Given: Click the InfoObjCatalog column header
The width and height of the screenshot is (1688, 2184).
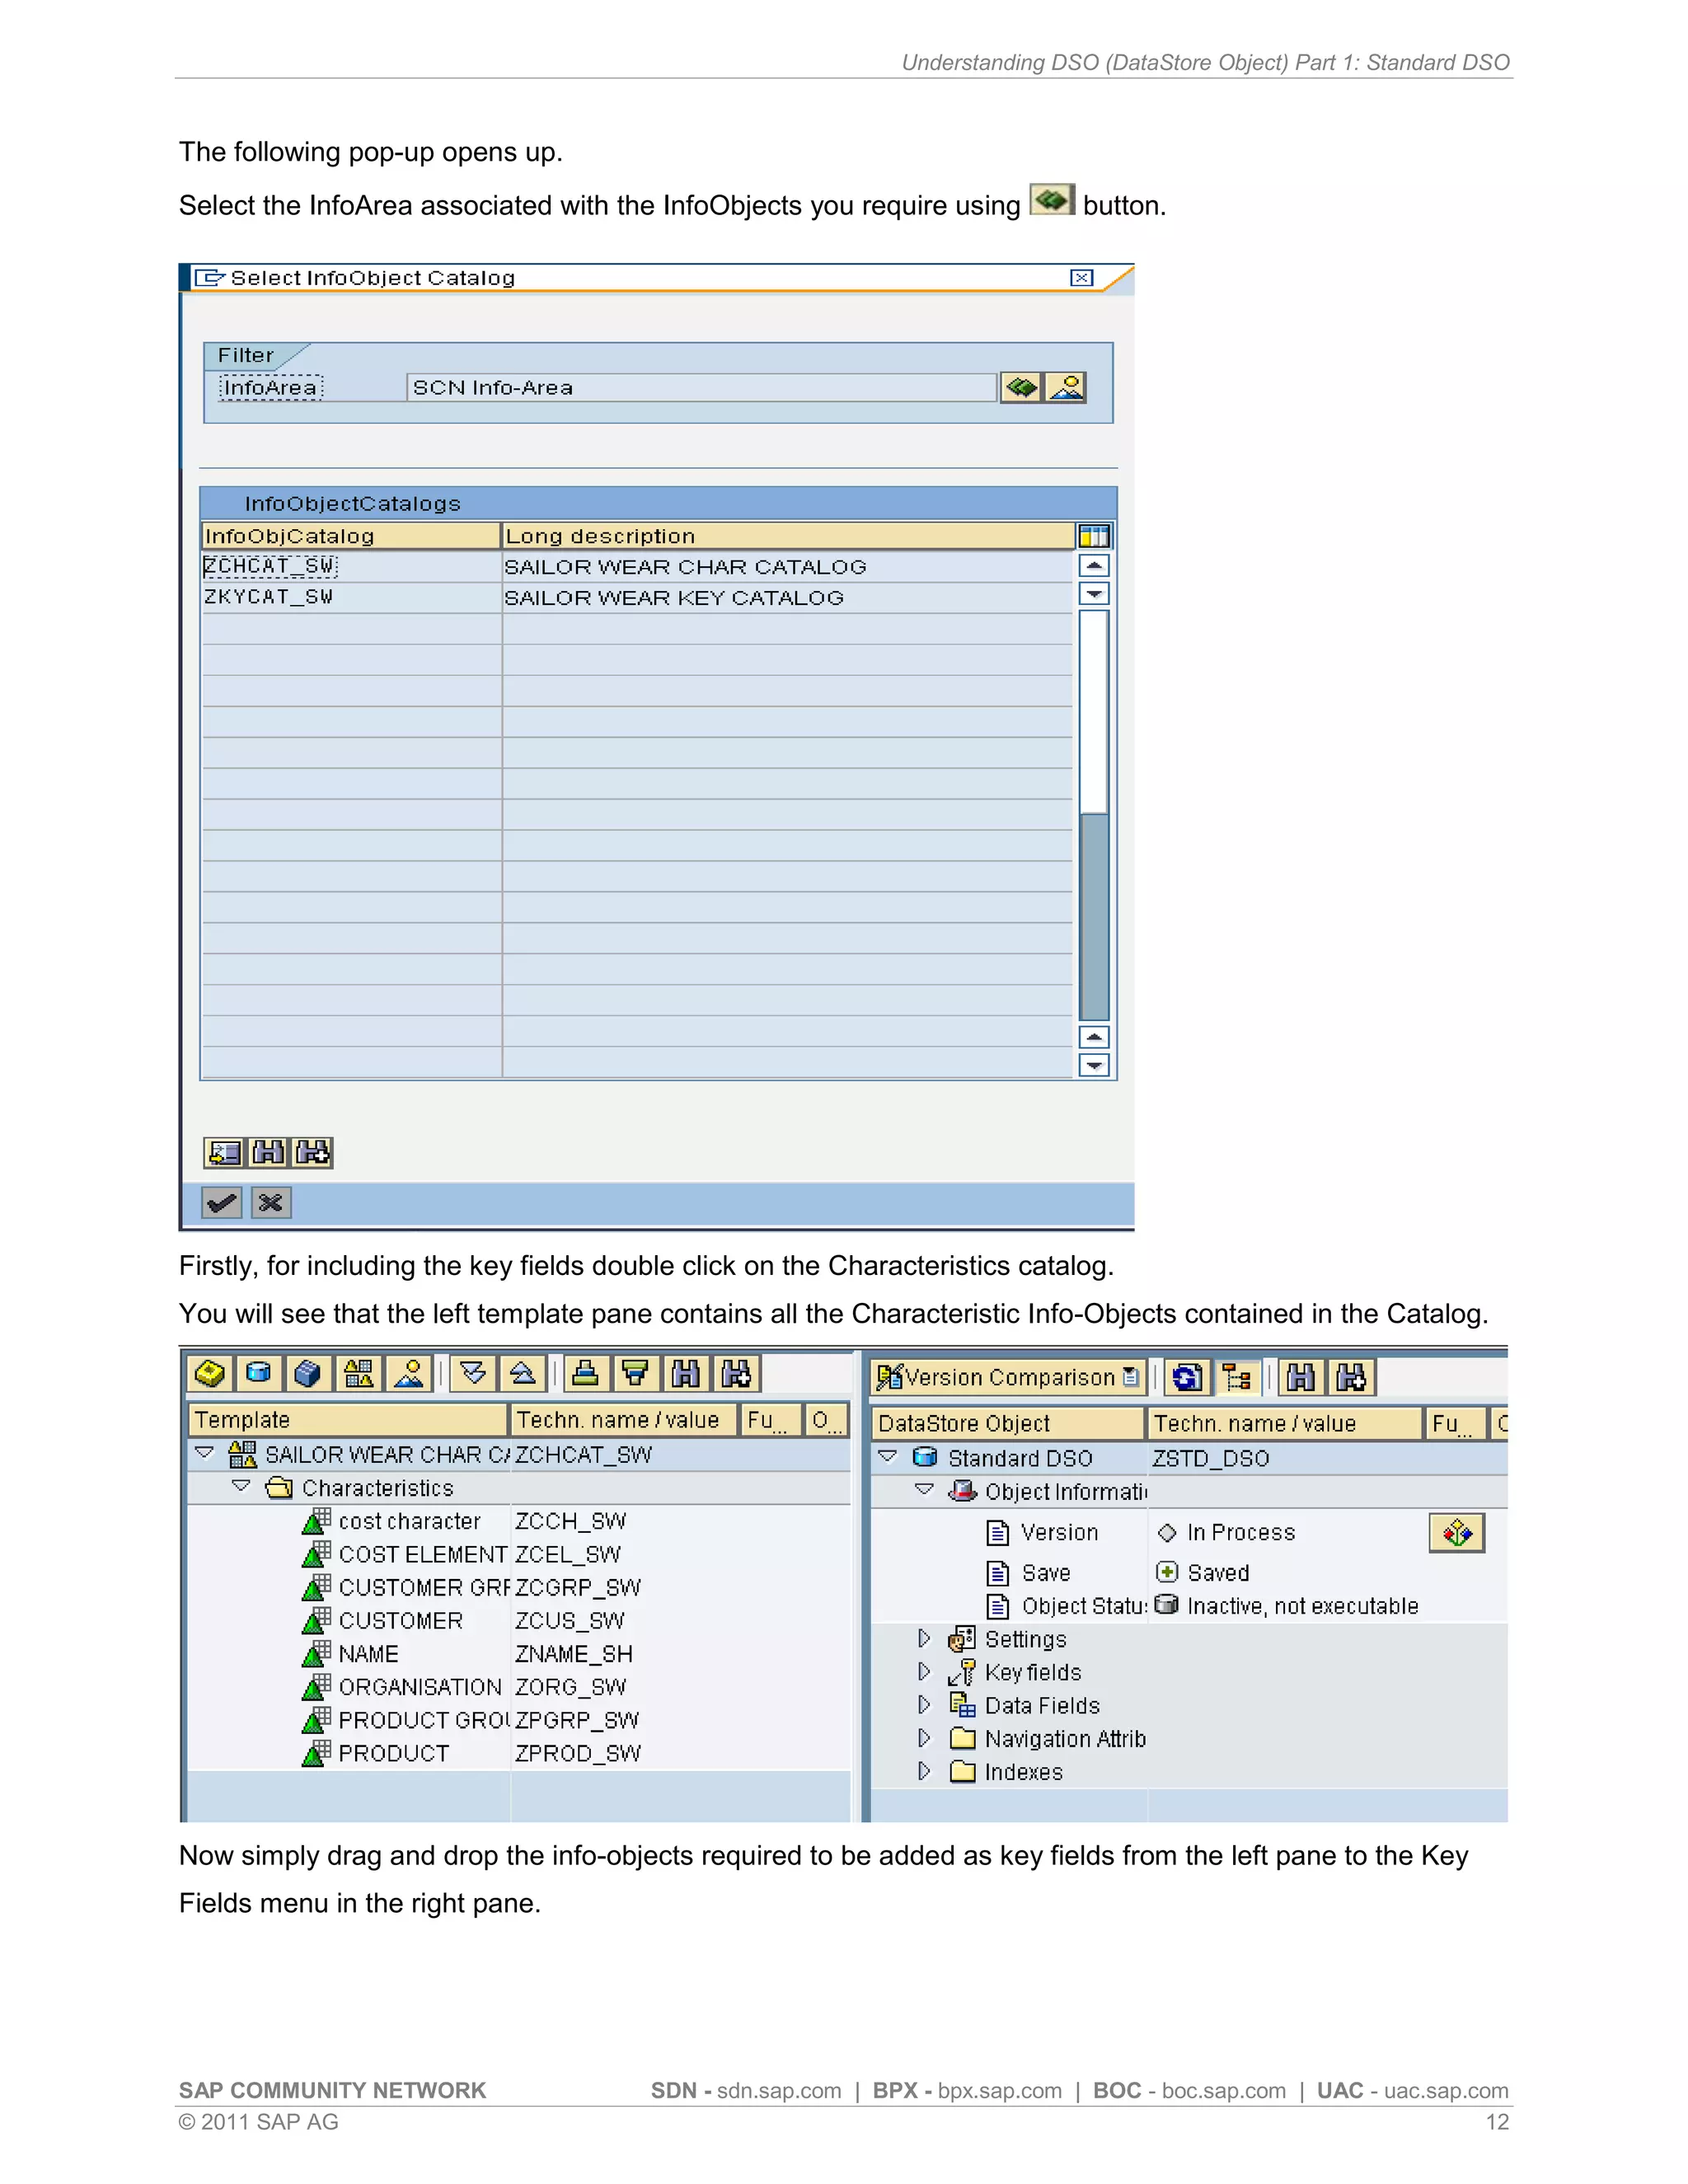Looking at the screenshot, I should 351,536.
